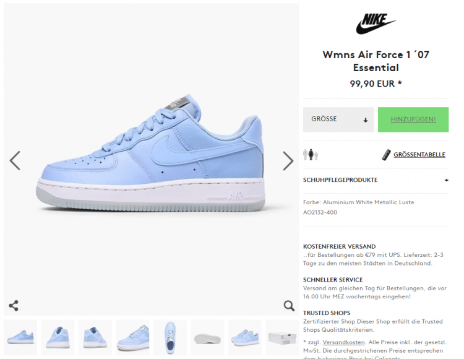Open the GRÖSSE size dropdown
Screen dimensions: 464x359
(338, 119)
